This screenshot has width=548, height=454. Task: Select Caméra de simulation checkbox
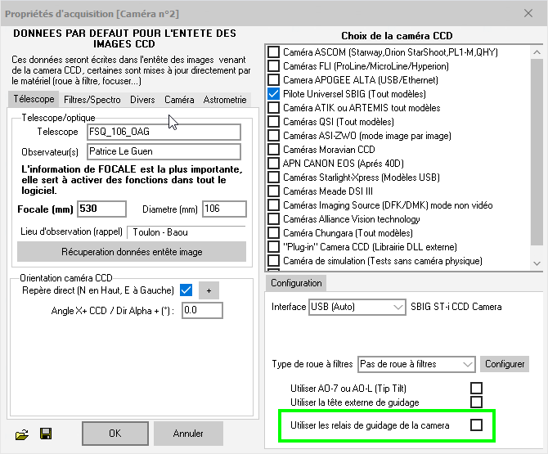[x=273, y=261]
